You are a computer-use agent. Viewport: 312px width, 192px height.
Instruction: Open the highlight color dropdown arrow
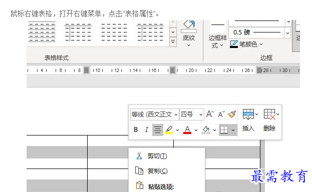177,130
